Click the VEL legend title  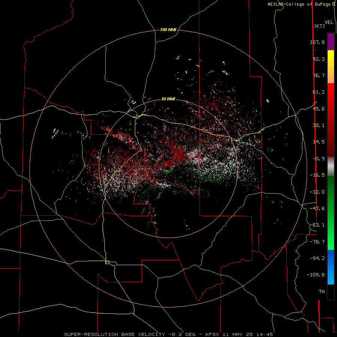pos(329,22)
